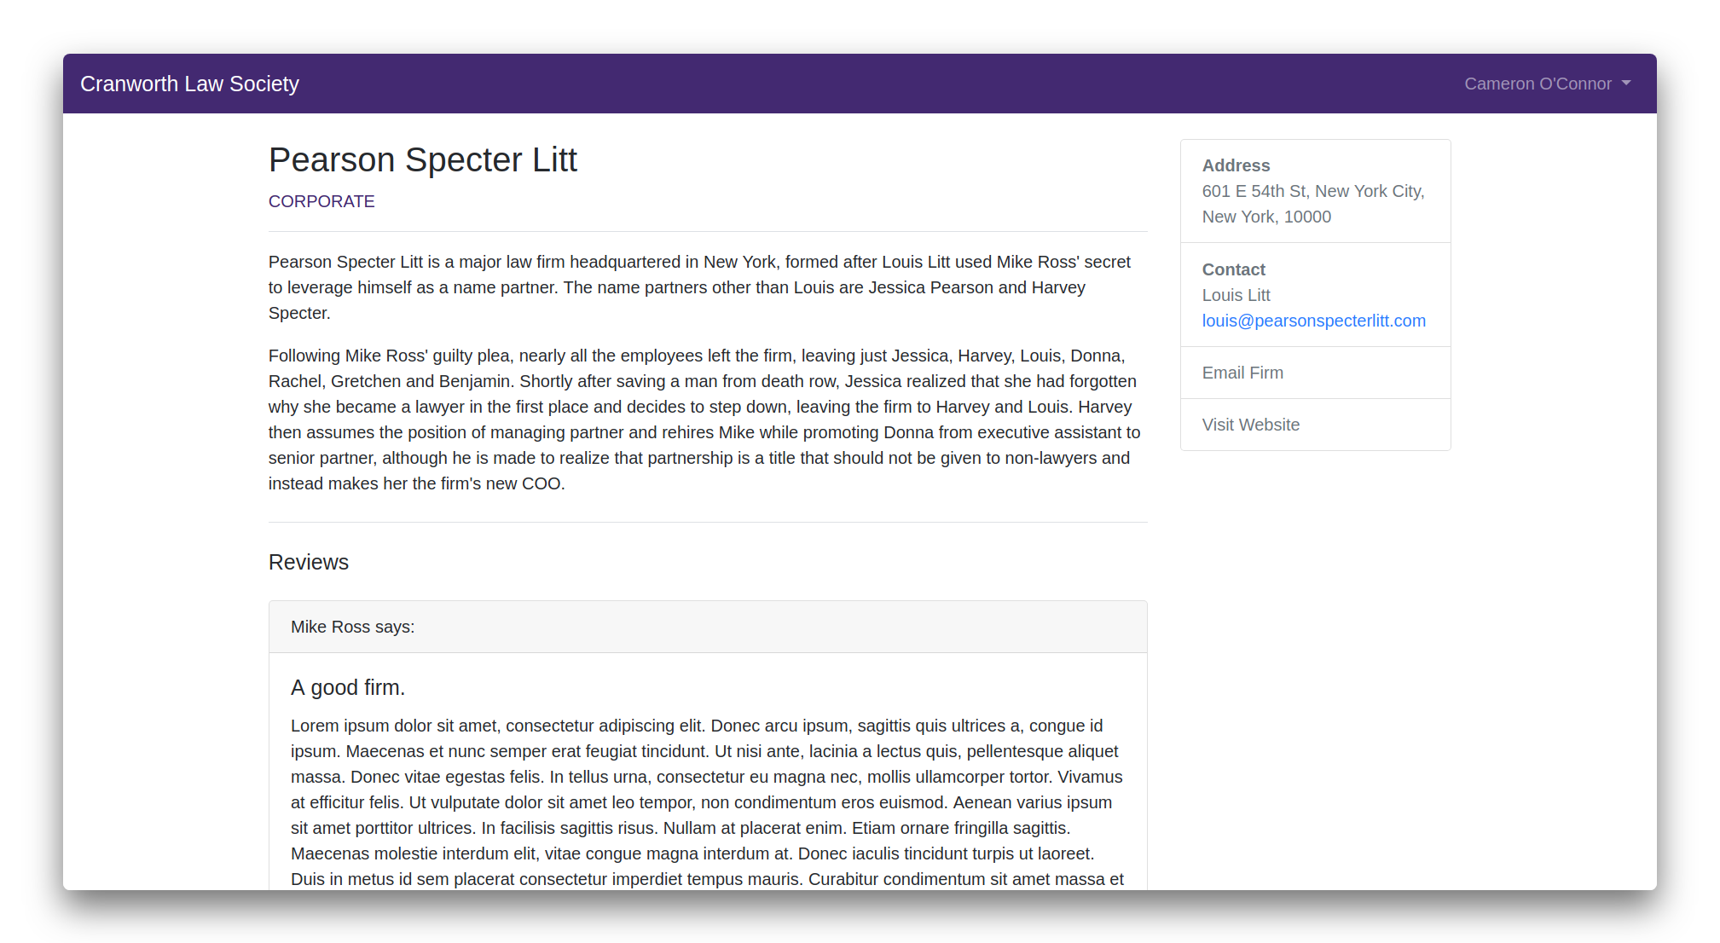This screenshot has width=1720, height=943.
Task: Click the louis@pearsonspecterlitt.com email link
Action: click(1313, 321)
